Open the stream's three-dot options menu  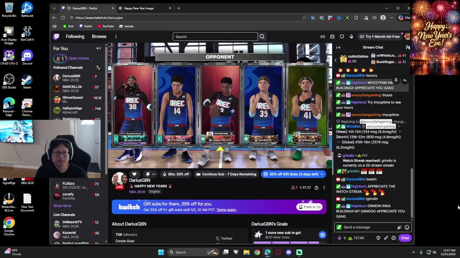click(324, 187)
